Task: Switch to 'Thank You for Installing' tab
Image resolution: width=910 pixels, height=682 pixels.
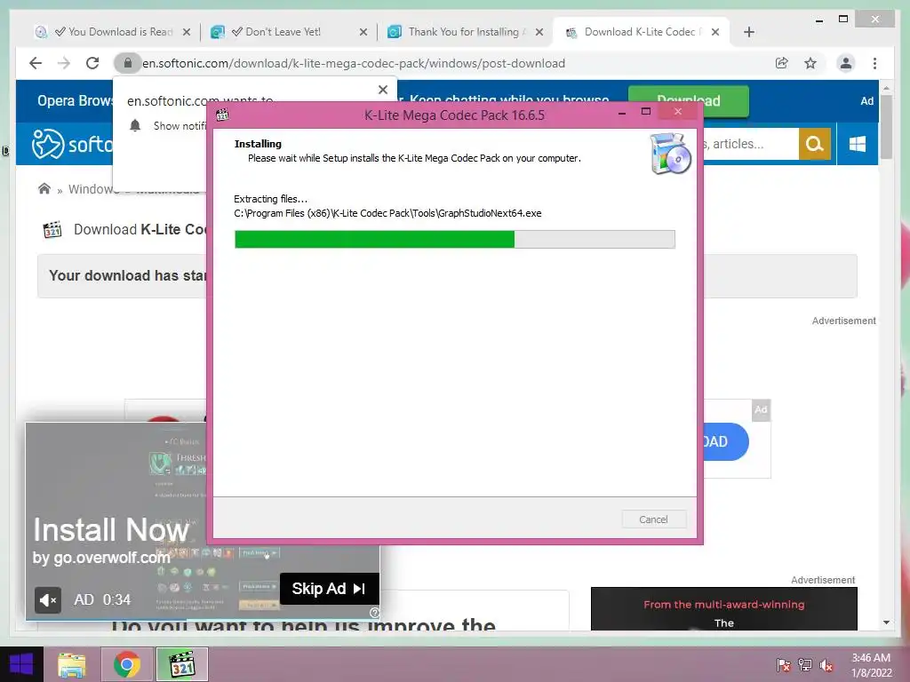Action: tap(464, 32)
